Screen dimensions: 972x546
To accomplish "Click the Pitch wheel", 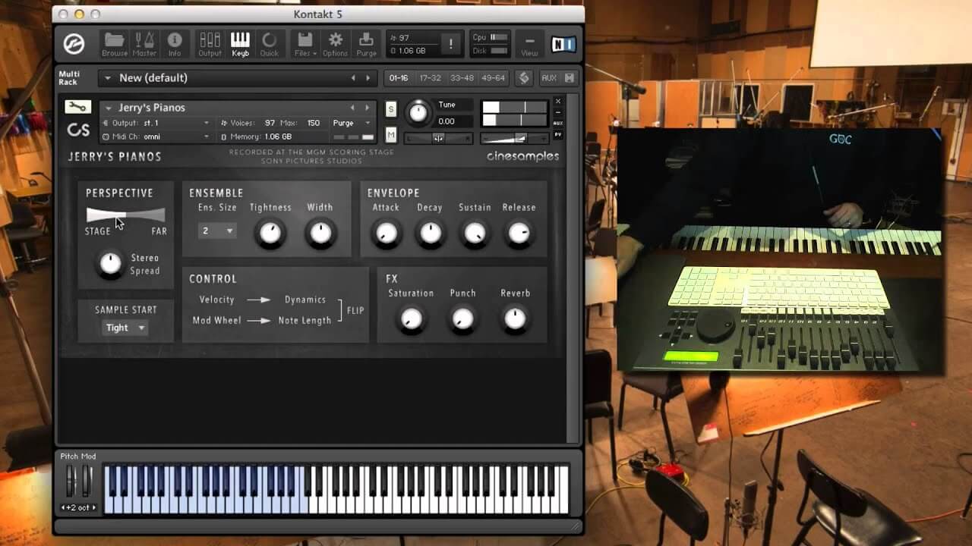I will coord(71,481).
